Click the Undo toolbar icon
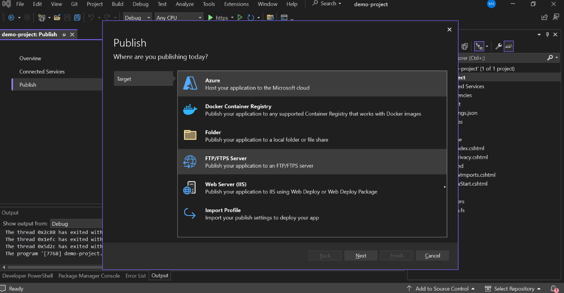This screenshot has width=564, height=293. click(91, 17)
